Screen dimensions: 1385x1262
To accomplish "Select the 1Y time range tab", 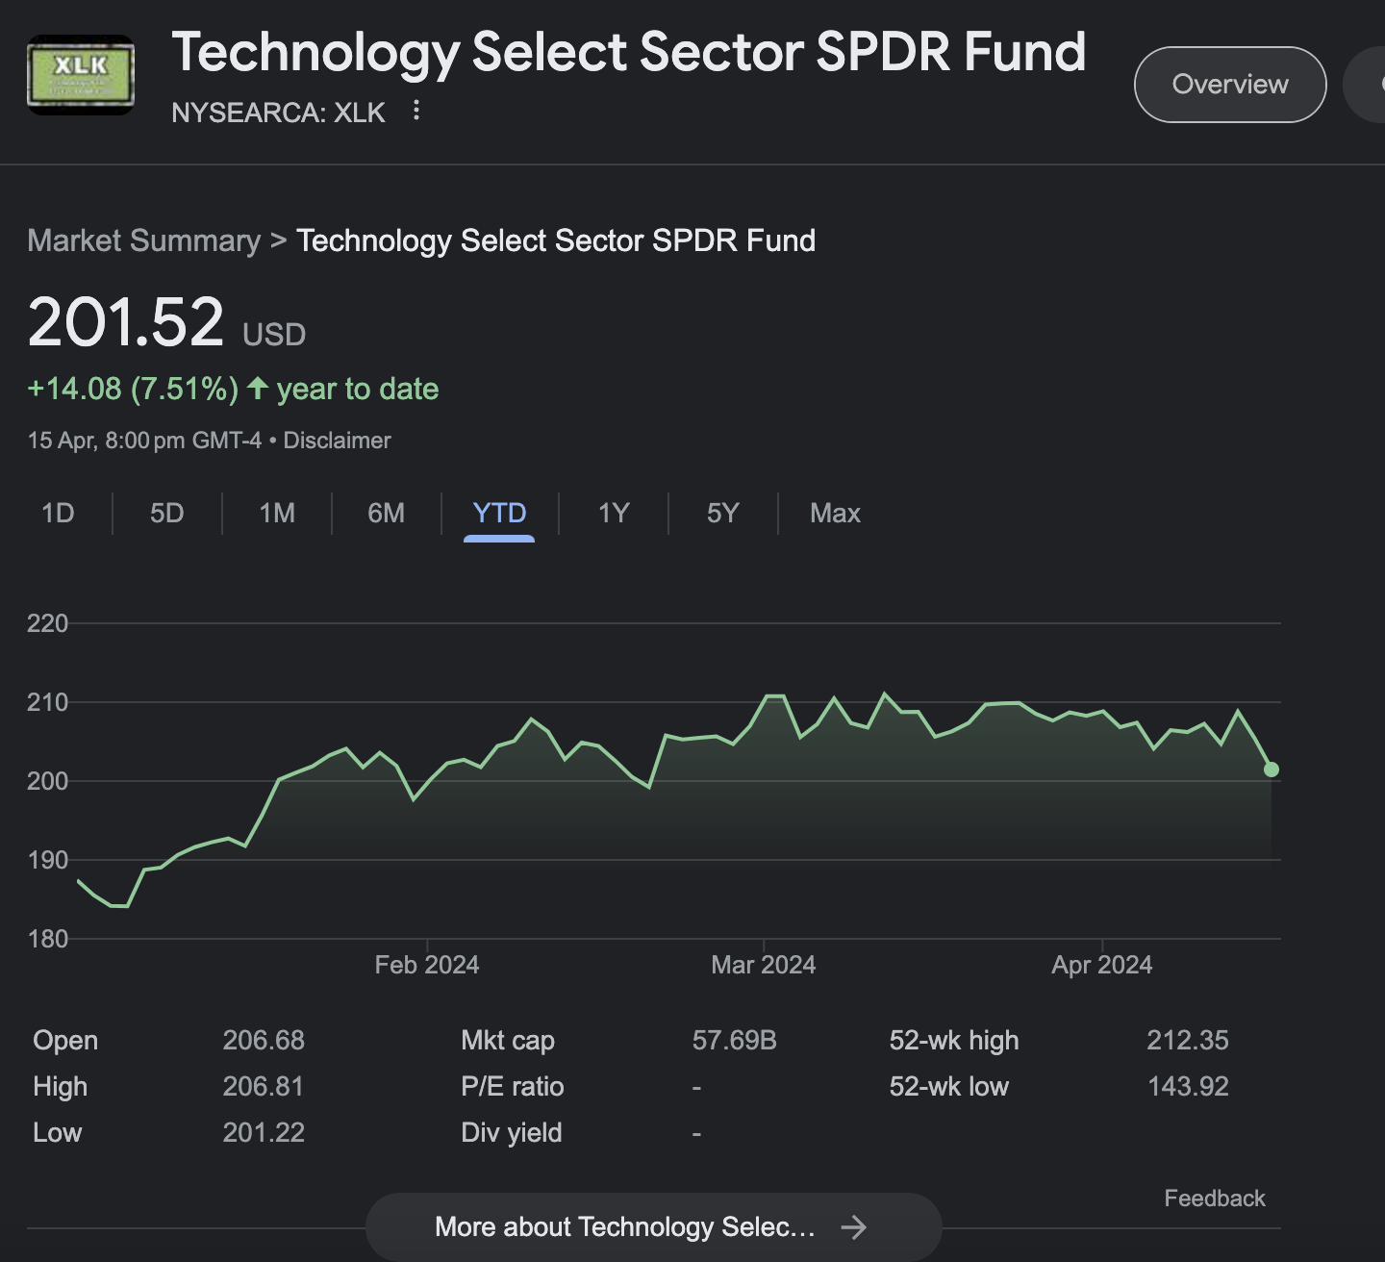I will [x=614, y=513].
